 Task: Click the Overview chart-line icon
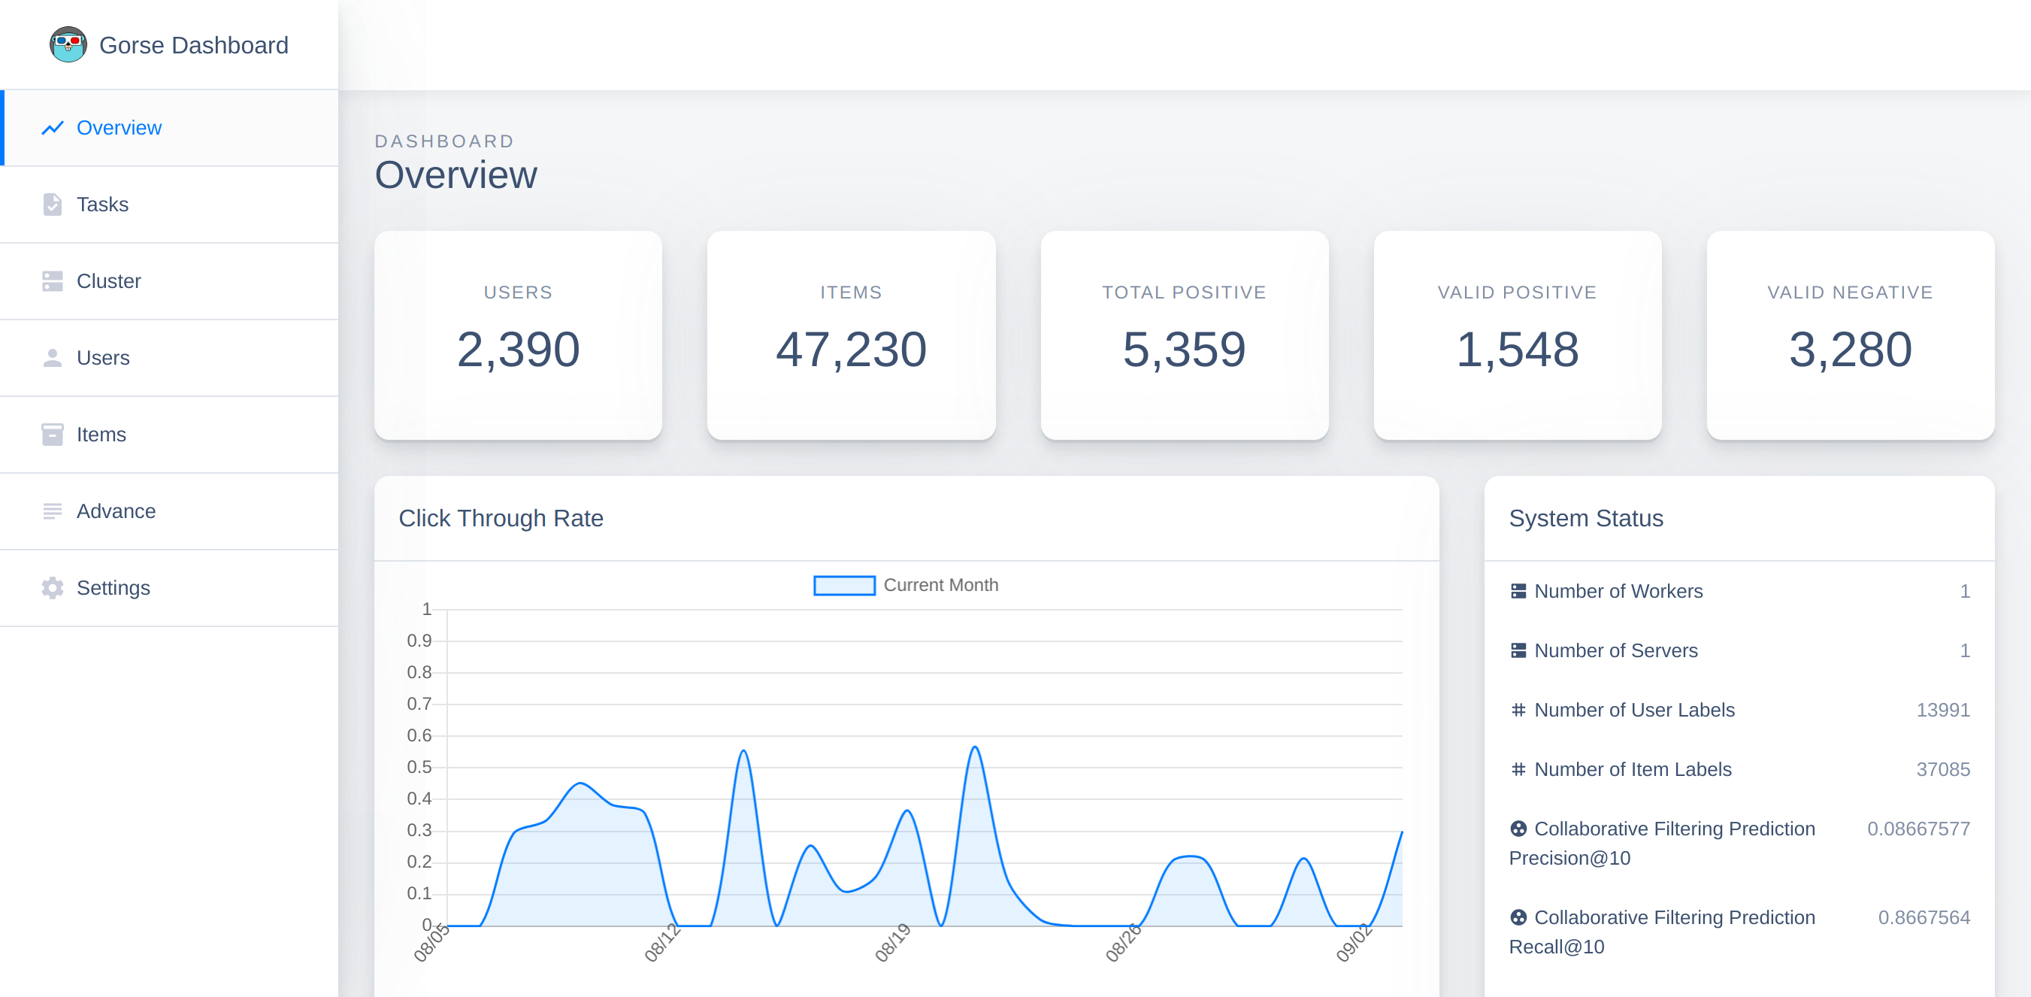click(52, 128)
